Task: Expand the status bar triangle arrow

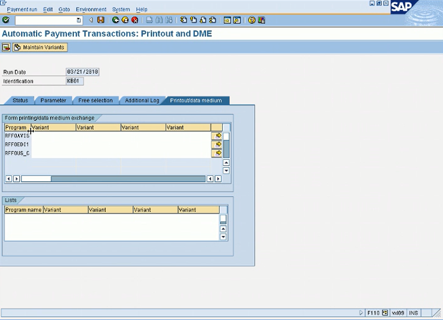Action: click(x=361, y=312)
